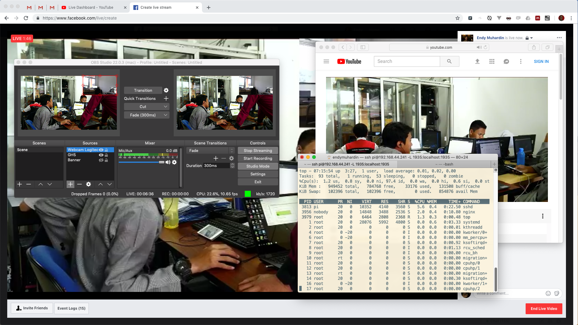Mute the Mic/Aux speaker icon
578x325 pixels.
click(168, 162)
